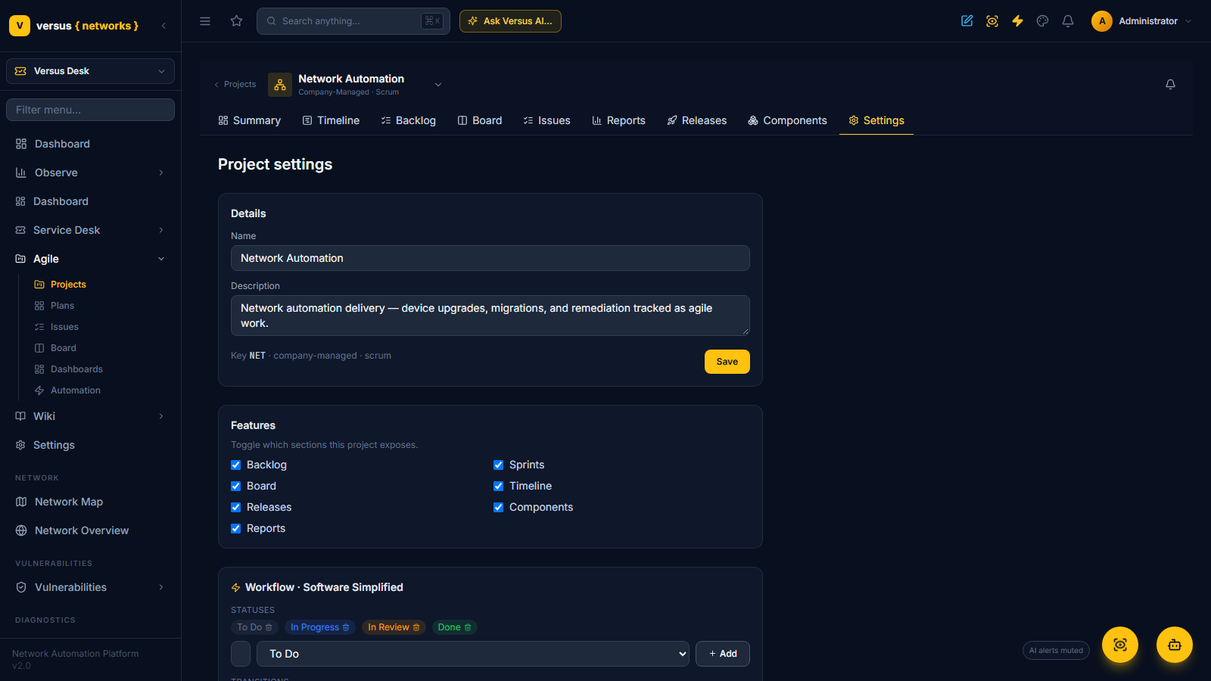Remove the Done status
Image resolution: width=1211 pixels, height=681 pixels.
[468, 627]
